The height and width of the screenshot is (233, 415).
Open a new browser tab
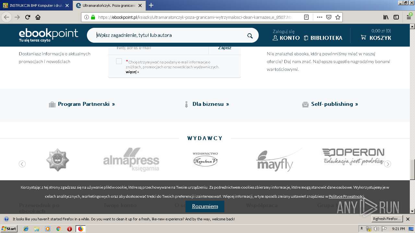coord(151,5)
